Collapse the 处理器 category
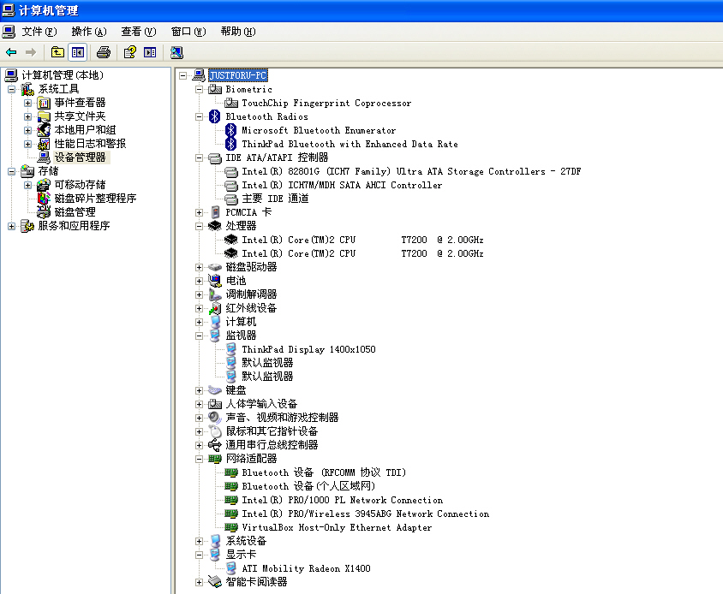The width and height of the screenshot is (723, 594). (x=200, y=226)
